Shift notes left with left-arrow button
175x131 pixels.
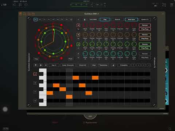click(x=144, y=65)
